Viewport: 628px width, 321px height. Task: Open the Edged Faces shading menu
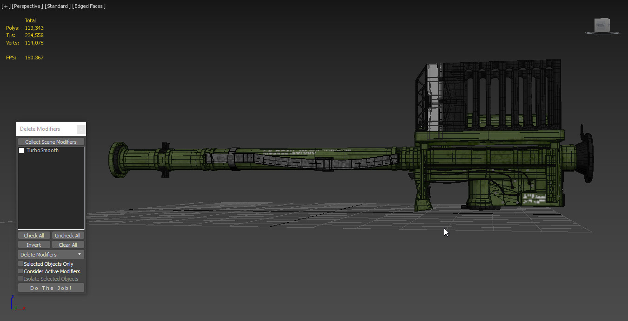click(x=89, y=6)
